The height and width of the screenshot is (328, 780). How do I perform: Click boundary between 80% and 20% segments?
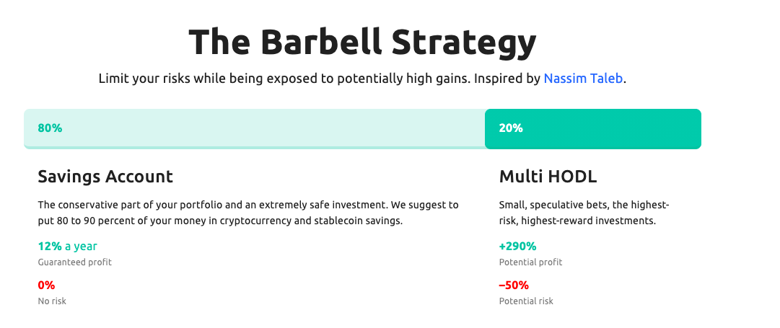tap(485, 129)
